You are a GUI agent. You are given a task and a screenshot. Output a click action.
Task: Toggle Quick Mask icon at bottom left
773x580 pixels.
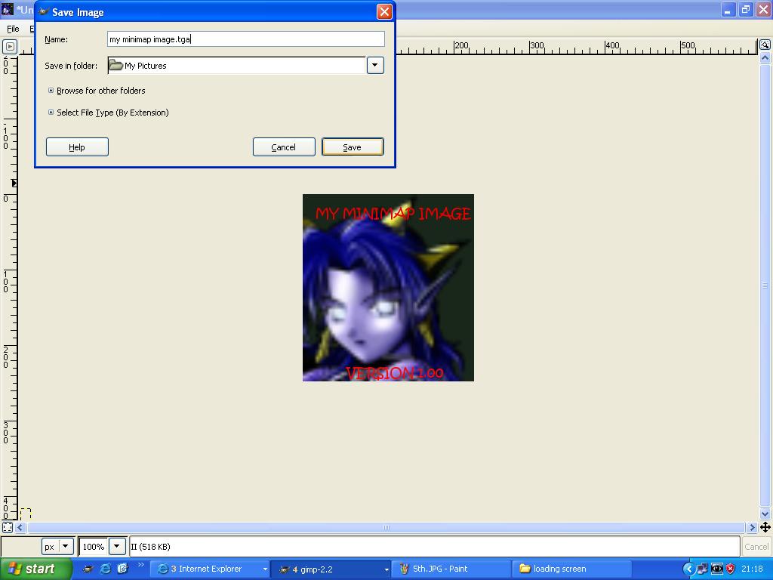point(8,527)
